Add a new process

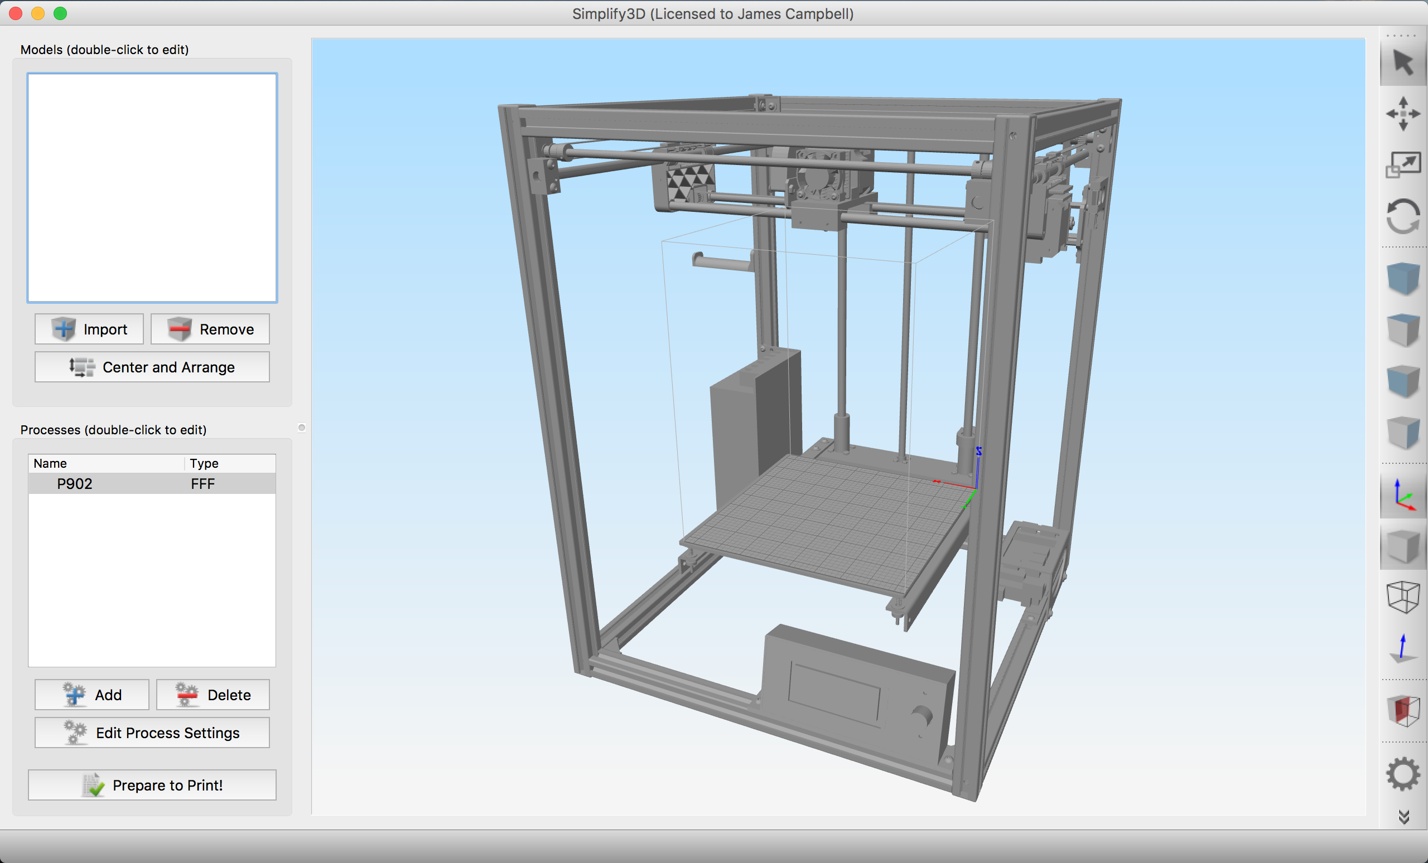91,695
